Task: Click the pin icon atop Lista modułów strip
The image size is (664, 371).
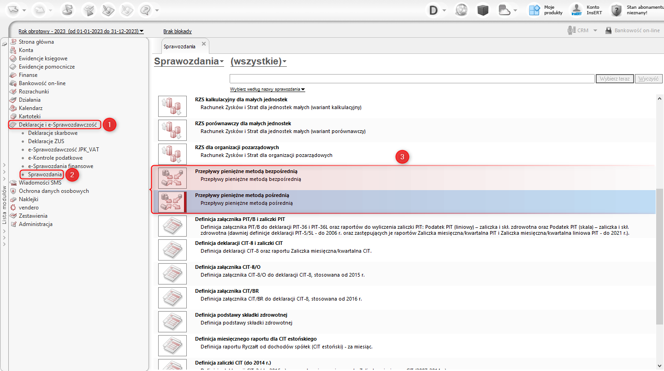Action: click(4, 44)
